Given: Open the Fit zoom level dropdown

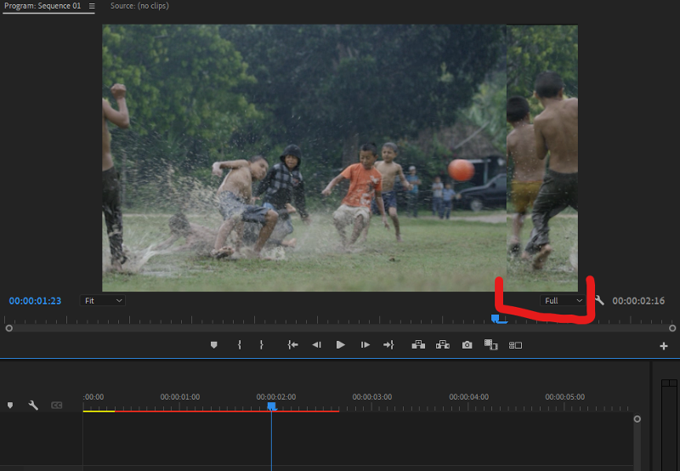Looking at the screenshot, I should [x=103, y=301].
